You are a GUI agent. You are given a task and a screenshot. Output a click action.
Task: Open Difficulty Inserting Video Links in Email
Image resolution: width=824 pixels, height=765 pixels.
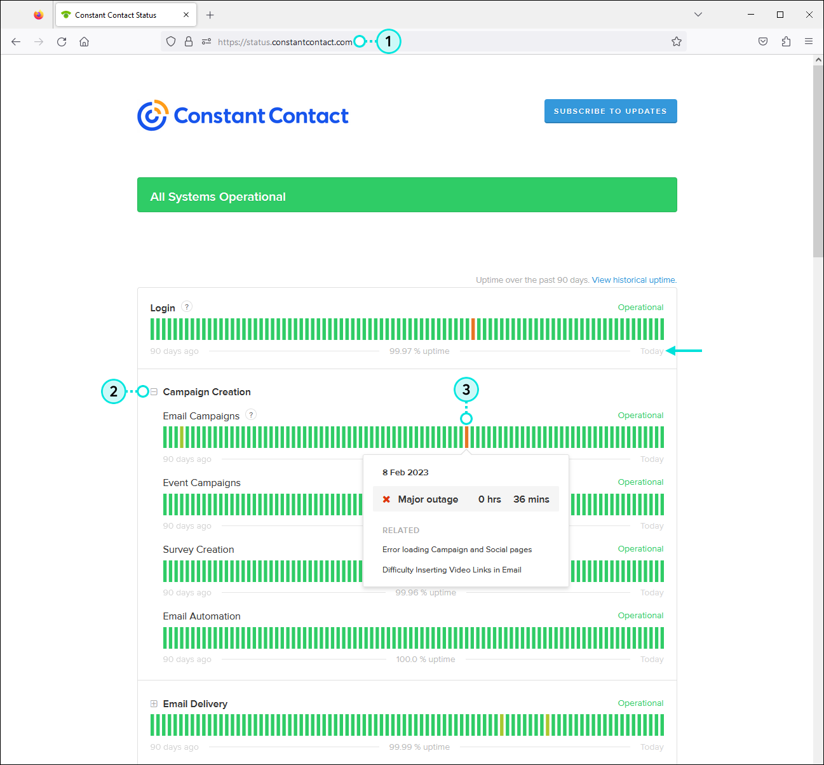coord(452,570)
